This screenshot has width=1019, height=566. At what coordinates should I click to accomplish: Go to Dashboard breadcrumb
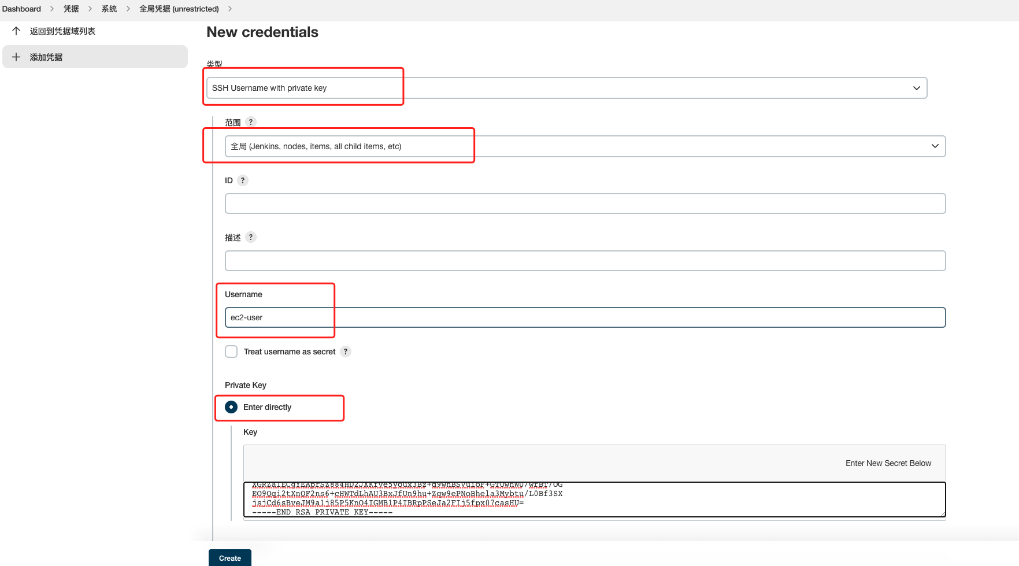21,9
